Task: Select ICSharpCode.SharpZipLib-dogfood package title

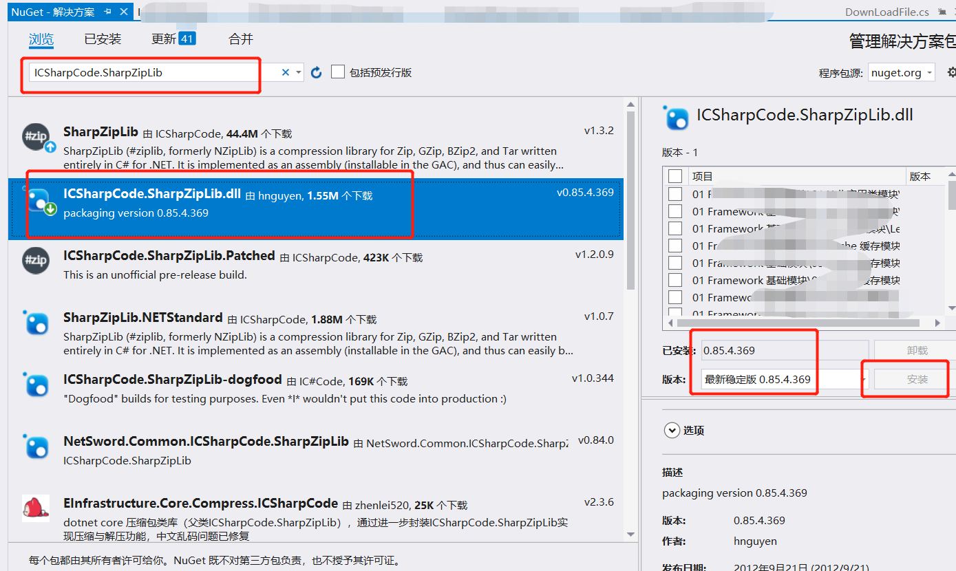Action: (173, 379)
